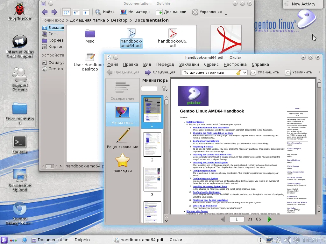Adjust Dolphin zoom slider in status bar
The height and width of the screenshot is (244, 326).
(x=49, y=166)
